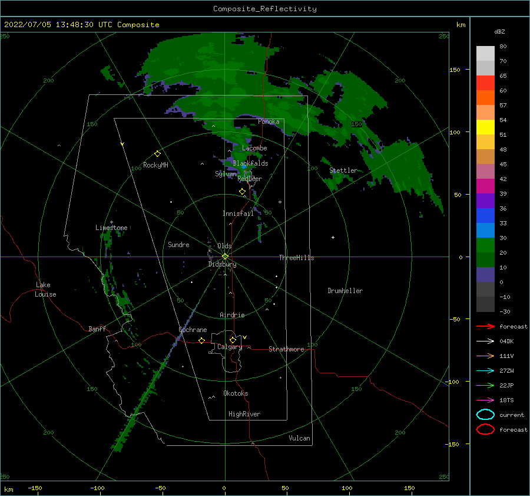Click the Blackfalds town label
530x496 pixels.
coord(250,163)
